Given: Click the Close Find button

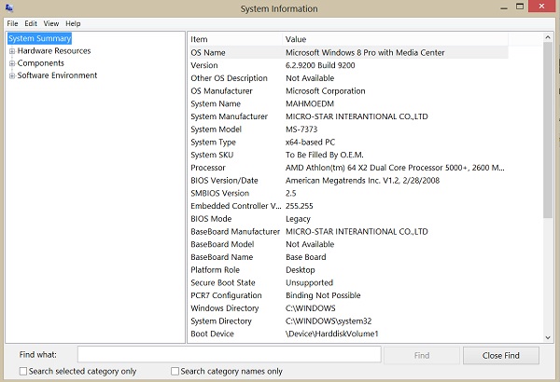Looking at the screenshot, I should 500,355.
